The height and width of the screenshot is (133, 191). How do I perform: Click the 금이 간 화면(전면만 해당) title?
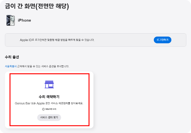point(37,6)
